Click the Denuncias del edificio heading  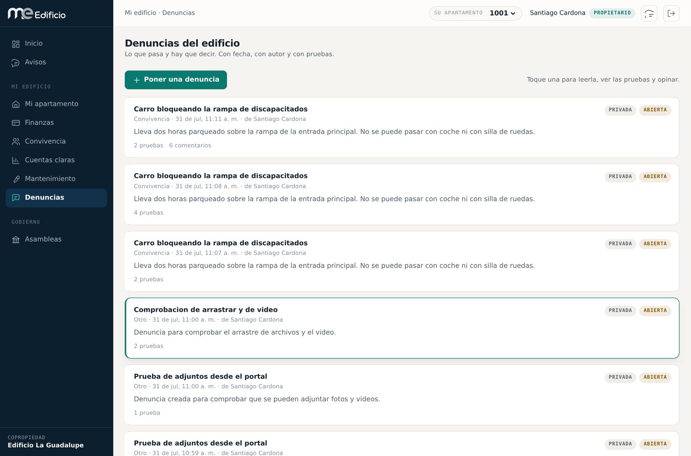tap(182, 43)
